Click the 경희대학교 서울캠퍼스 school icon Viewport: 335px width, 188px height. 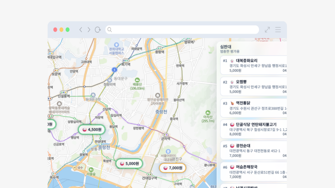tap(116, 44)
